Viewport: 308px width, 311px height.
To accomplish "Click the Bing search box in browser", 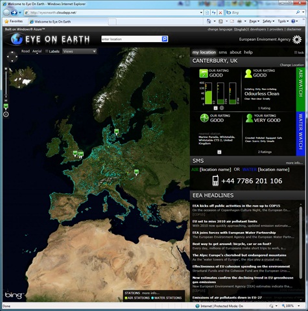I will pyautogui.click(x=263, y=12).
